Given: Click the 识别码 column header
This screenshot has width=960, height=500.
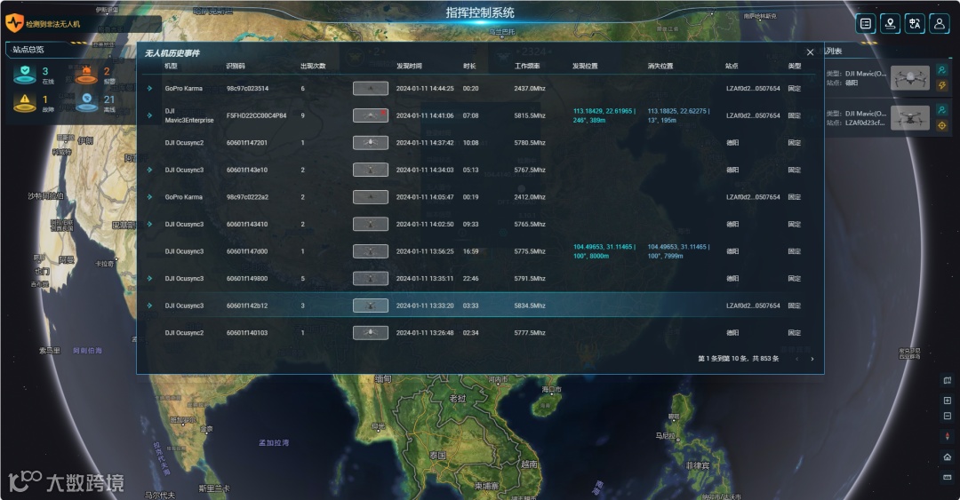Looking at the screenshot, I should 235,66.
